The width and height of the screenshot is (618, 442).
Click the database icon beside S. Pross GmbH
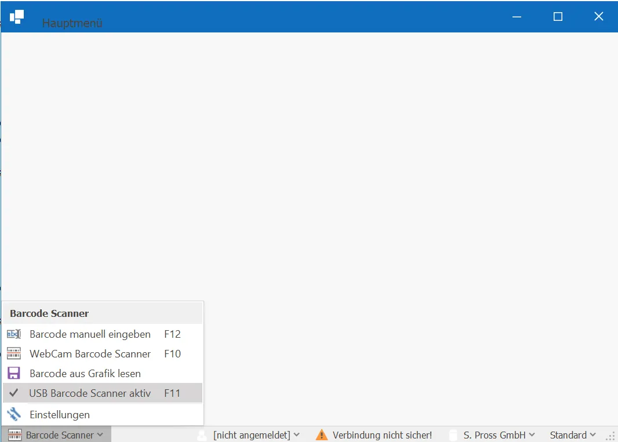coord(453,435)
